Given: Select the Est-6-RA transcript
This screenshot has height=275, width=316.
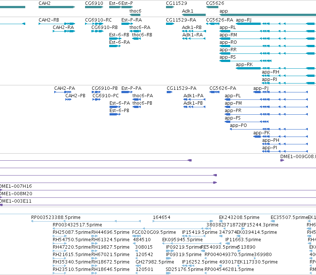Looking at the screenshot, I should click(115, 46).
